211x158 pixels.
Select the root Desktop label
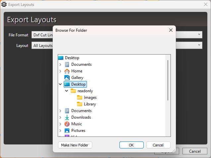tap(72, 58)
